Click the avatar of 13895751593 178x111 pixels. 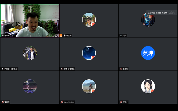(x=89, y=86)
